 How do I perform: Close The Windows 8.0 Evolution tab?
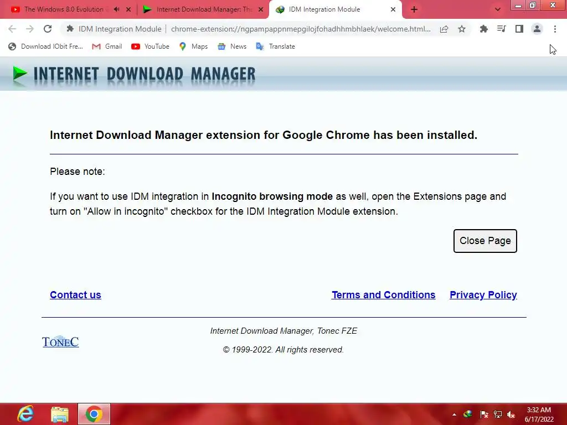point(128,9)
